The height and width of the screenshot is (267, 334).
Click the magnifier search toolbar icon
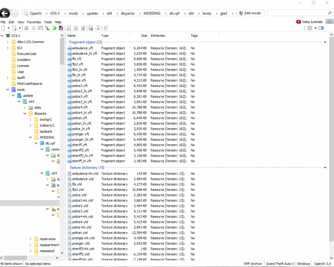coord(69,28)
